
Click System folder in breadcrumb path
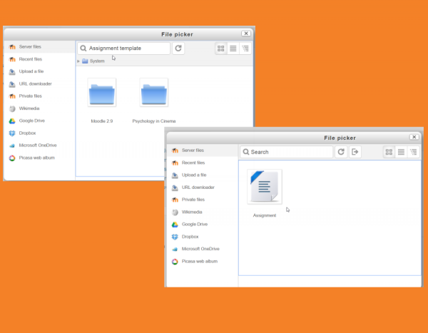tap(96, 61)
